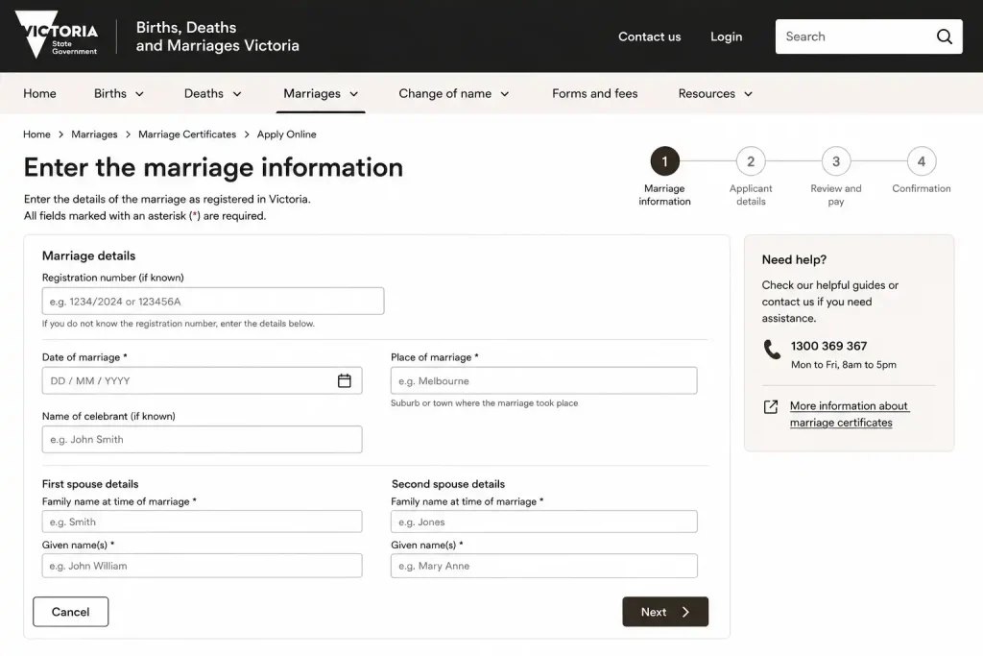This screenshot has width=983, height=656.
Task: Click the phone number 1300 369 367
Action: (828, 346)
